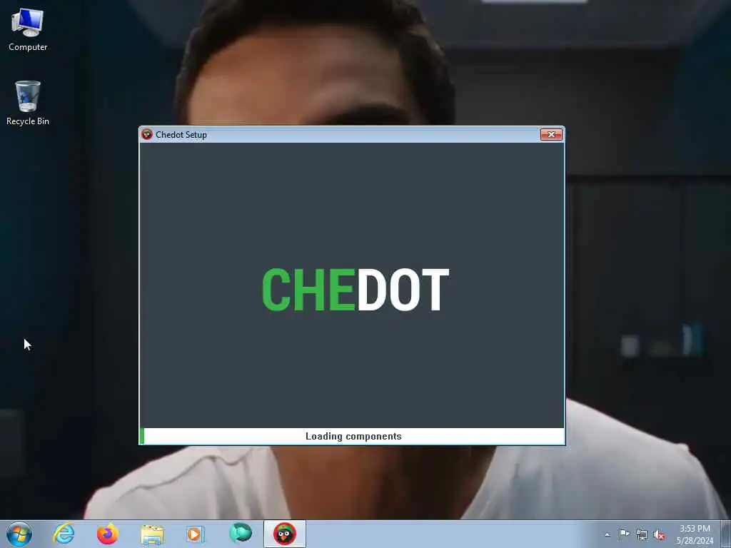Open the Action Center flag icon
This screenshot has height=548, width=731.
[624, 534]
